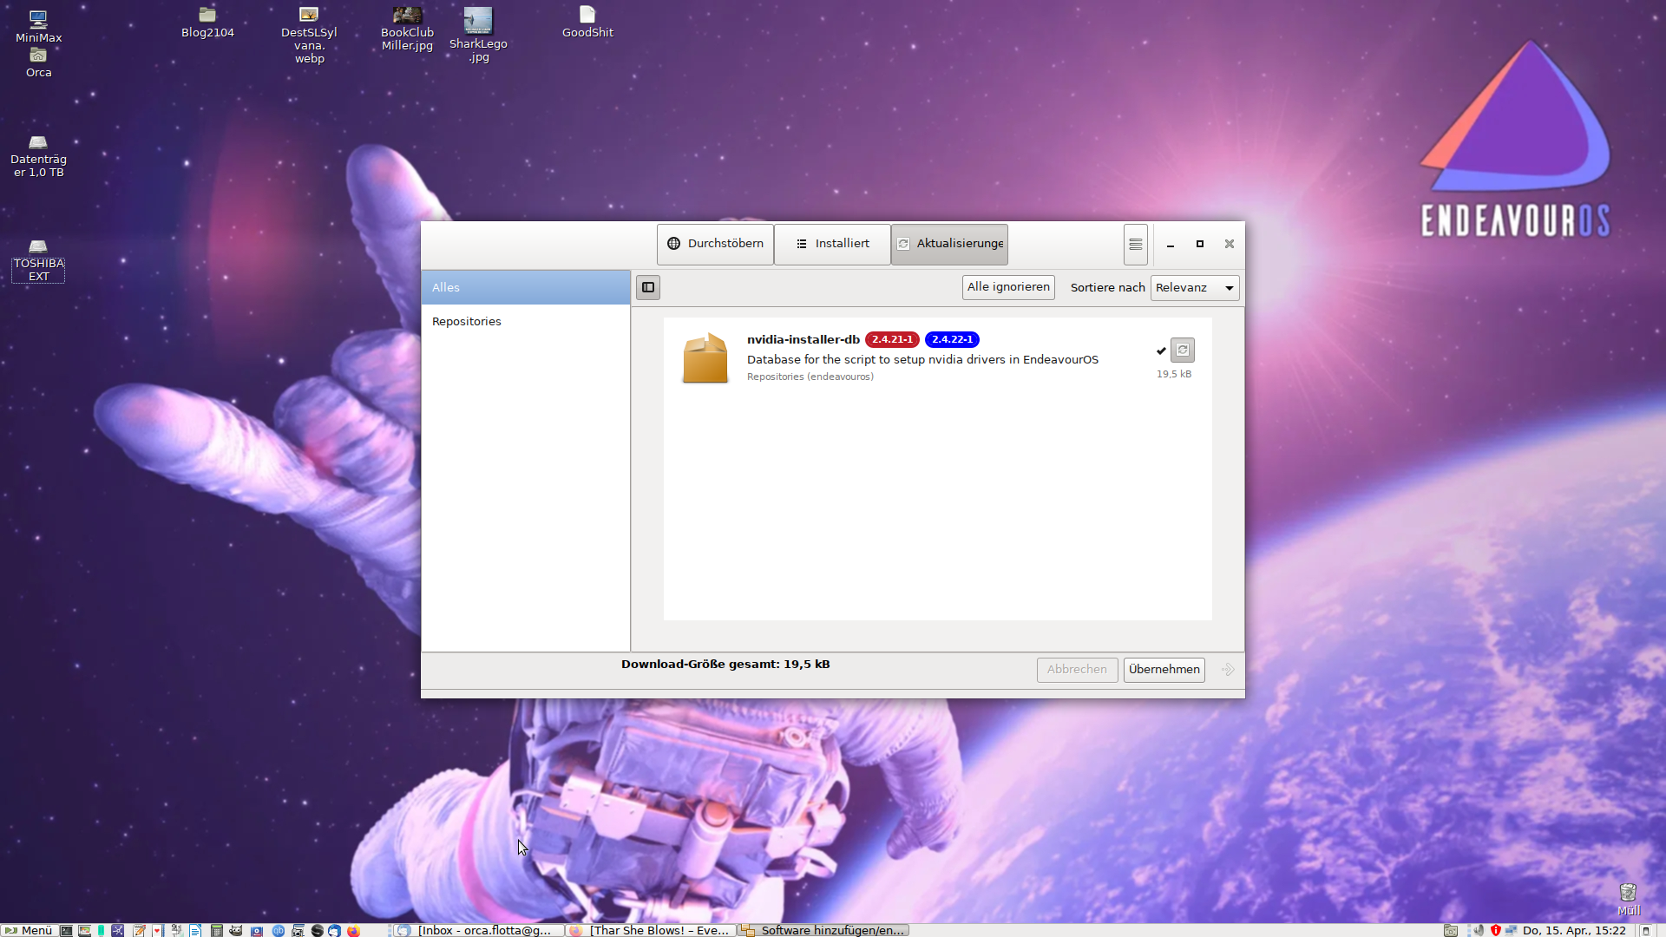Click the Übernehmen button
Screen dimensions: 1666x937
coord(1164,670)
